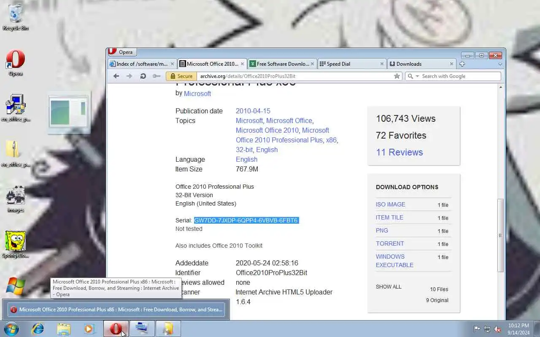Click the identifier Office2010ProPlus32Bit text
Screen dimensions: 540x337
click(271, 273)
